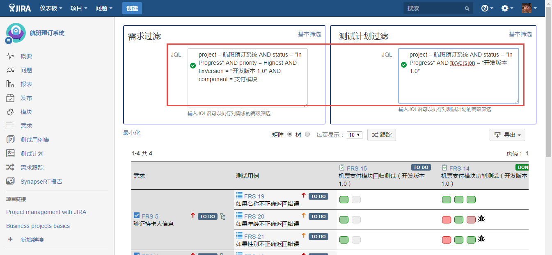This screenshot has height=255, width=552.
Task: Open the FRS-5 requirement link
Action: pos(150,216)
